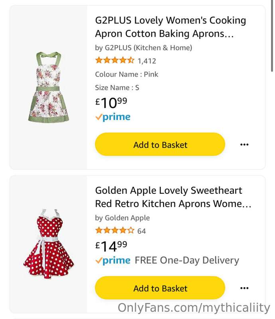This screenshot has height=319, width=275.
Task: Select the £10.99 price
Action: [x=111, y=102]
